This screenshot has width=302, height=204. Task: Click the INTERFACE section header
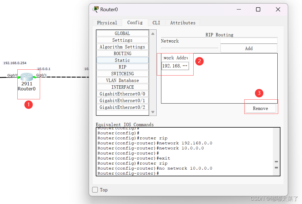[x=122, y=87]
